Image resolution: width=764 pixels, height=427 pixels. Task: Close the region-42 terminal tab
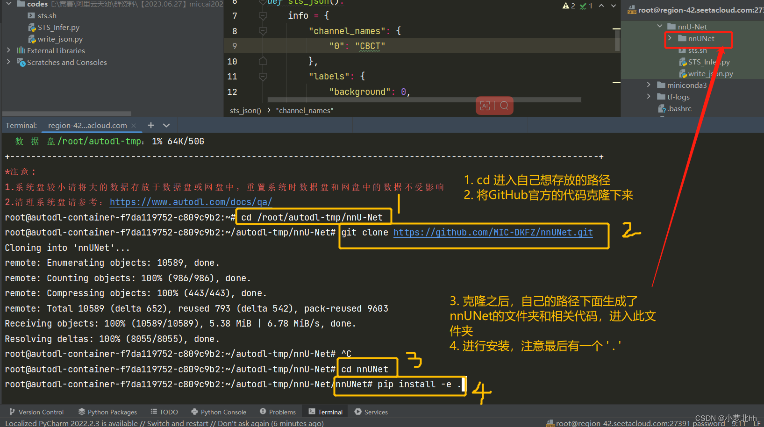pyautogui.click(x=134, y=126)
